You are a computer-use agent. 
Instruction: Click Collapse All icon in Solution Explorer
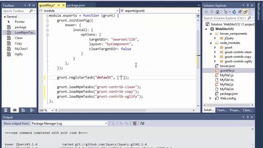coord(240,12)
